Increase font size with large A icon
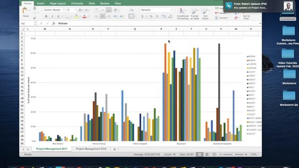This screenshot has width=299, height=168. (80, 10)
